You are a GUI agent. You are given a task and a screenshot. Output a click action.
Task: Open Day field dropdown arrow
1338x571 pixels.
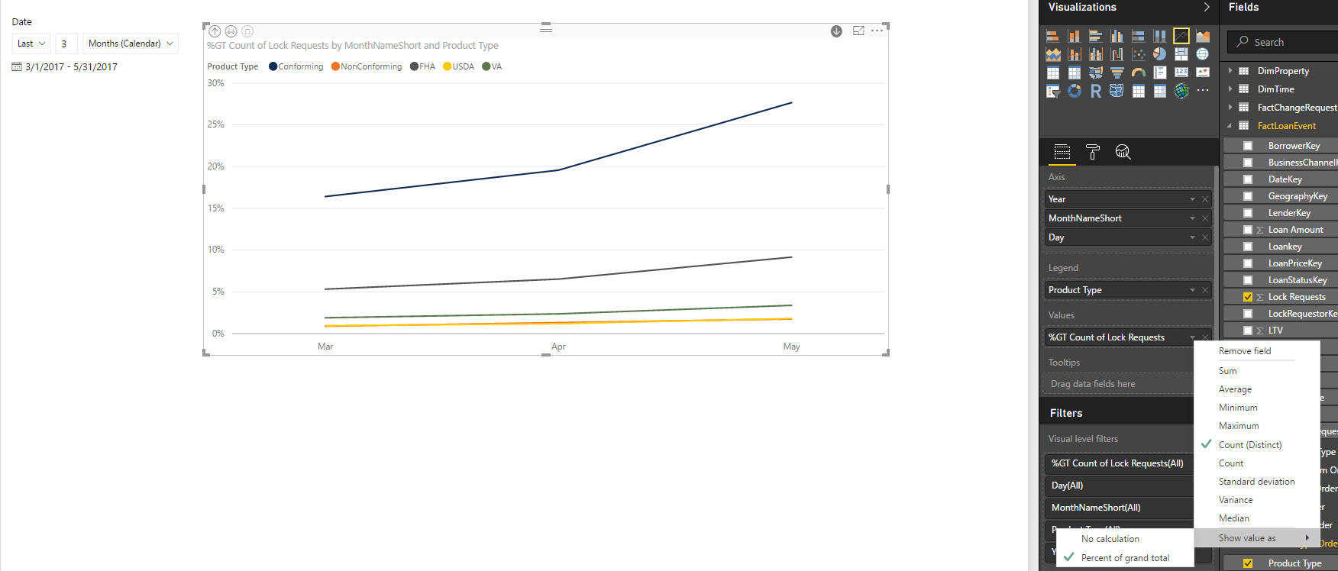1192,237
